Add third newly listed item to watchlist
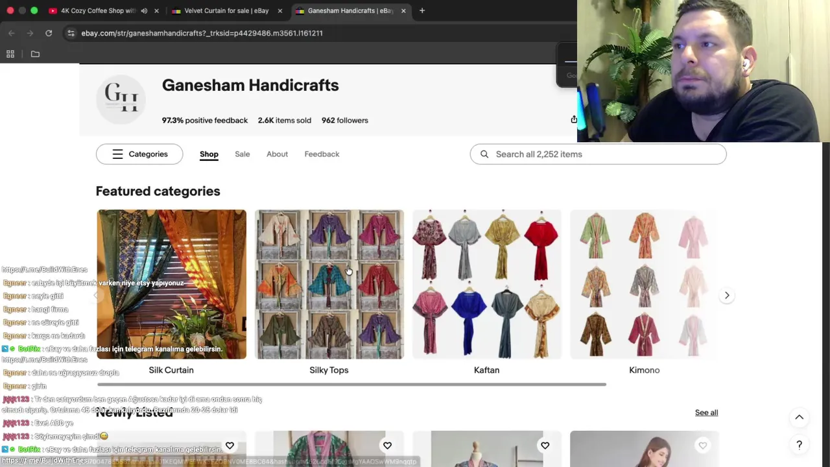The width and height of the screenshot is (830, 467). click(x=545, y=446)
